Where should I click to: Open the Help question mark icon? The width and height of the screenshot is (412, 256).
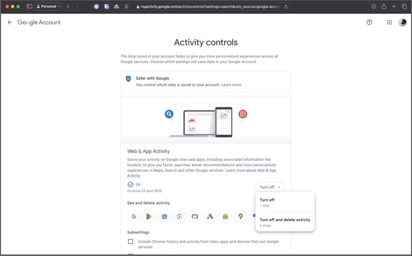point(369,23)
